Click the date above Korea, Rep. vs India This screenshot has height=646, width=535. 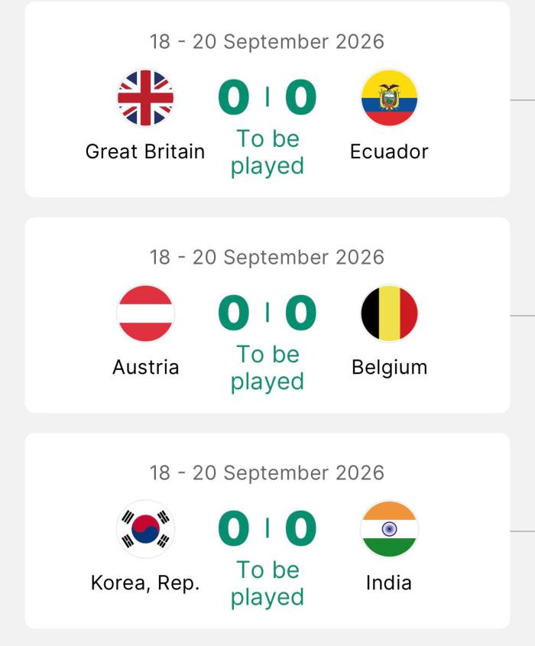coord(267,472)
